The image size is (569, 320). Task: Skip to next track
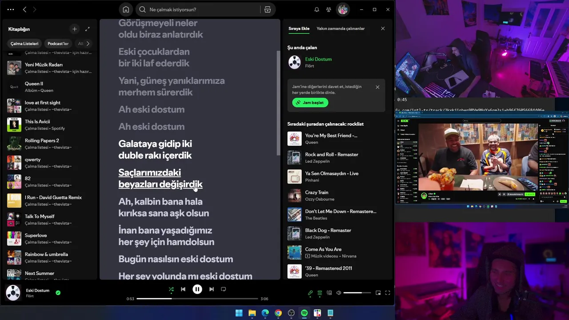[x=212, y=289]
